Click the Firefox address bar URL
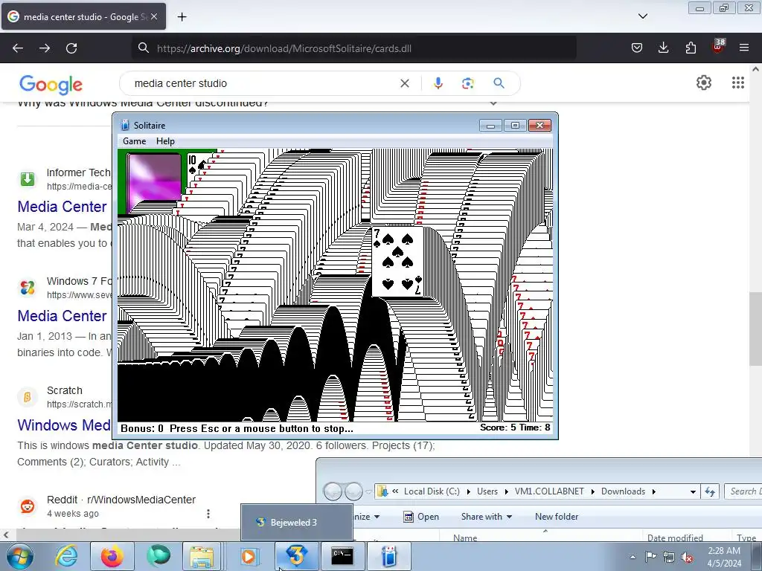The width and height of the screenshot is (762, 571). click(284, 48)
